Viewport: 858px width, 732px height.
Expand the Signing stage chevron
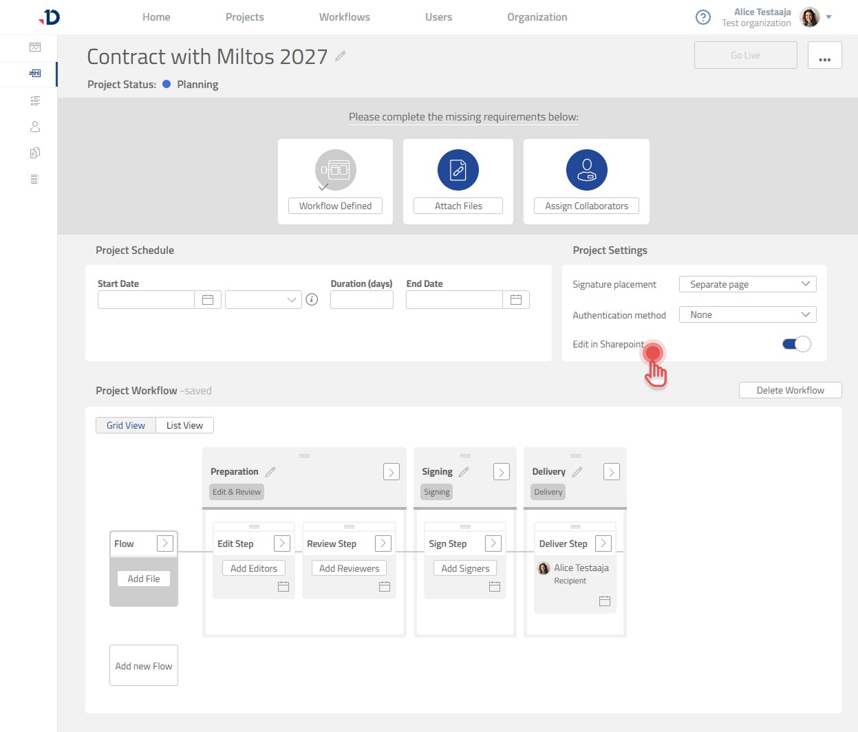click(502, 472)
